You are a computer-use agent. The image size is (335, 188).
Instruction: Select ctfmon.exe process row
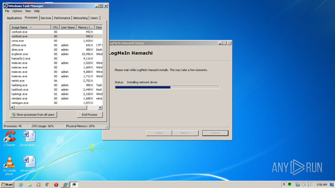[57, 45]
